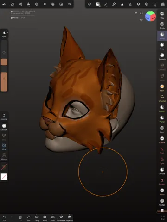Screen dimensions: 167x222
Task: Toggle the Grid display
Action: click(53, 218)
